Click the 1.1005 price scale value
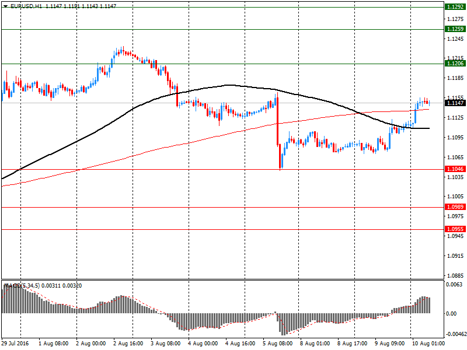The width and height of the screenshot is (467, 350). tap(455, 197)
